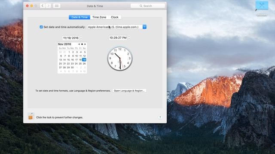Toggle Set date and time automatically checkbox
The width and height of the screenshot is (275, 154).
pyautogui.click(x=41, y=27)
